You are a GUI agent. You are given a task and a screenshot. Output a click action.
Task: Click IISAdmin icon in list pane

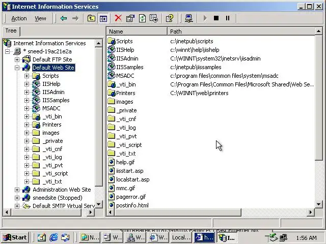pyautogui.click(x=112, y=58)
